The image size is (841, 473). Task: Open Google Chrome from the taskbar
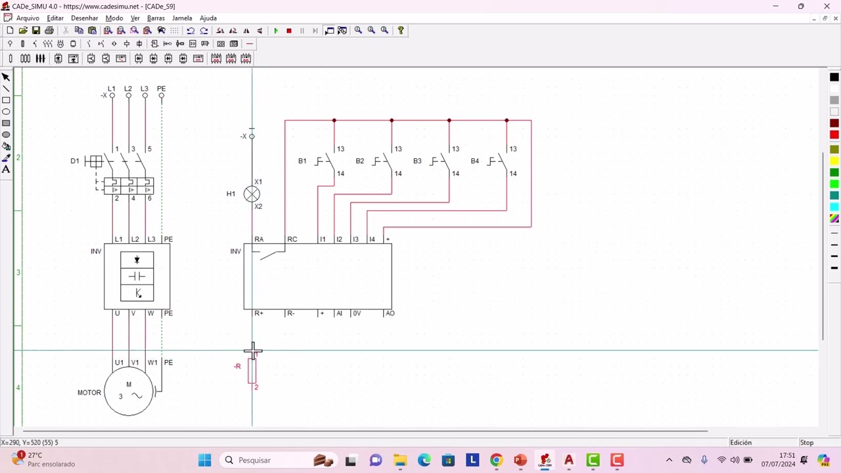coord(496,460)
